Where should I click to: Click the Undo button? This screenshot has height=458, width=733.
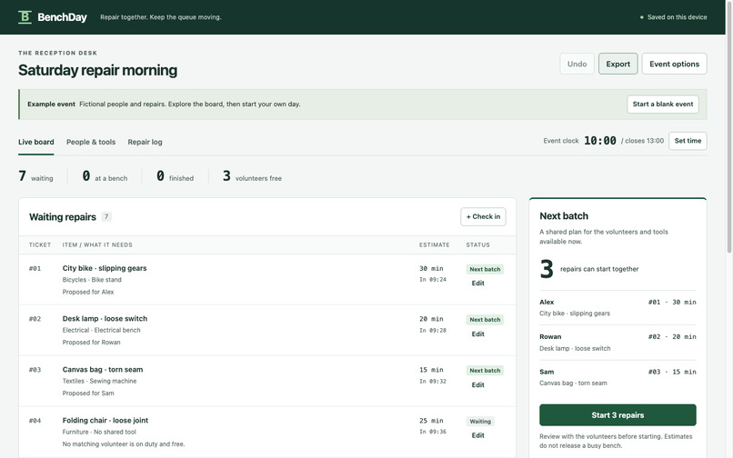click(x=577, y=64)
